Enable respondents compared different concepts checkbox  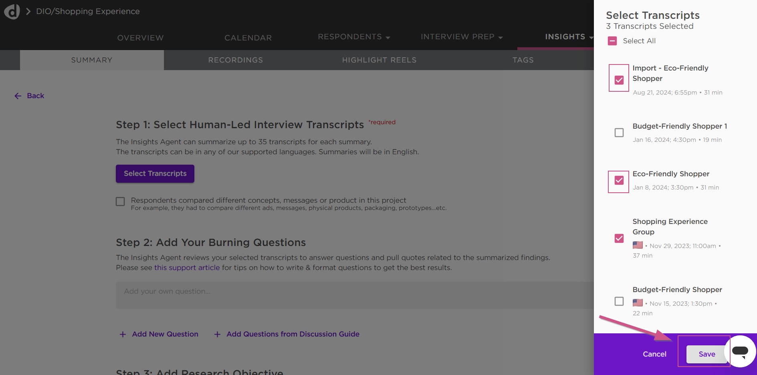pyautogui.click(x=120, y=202)
